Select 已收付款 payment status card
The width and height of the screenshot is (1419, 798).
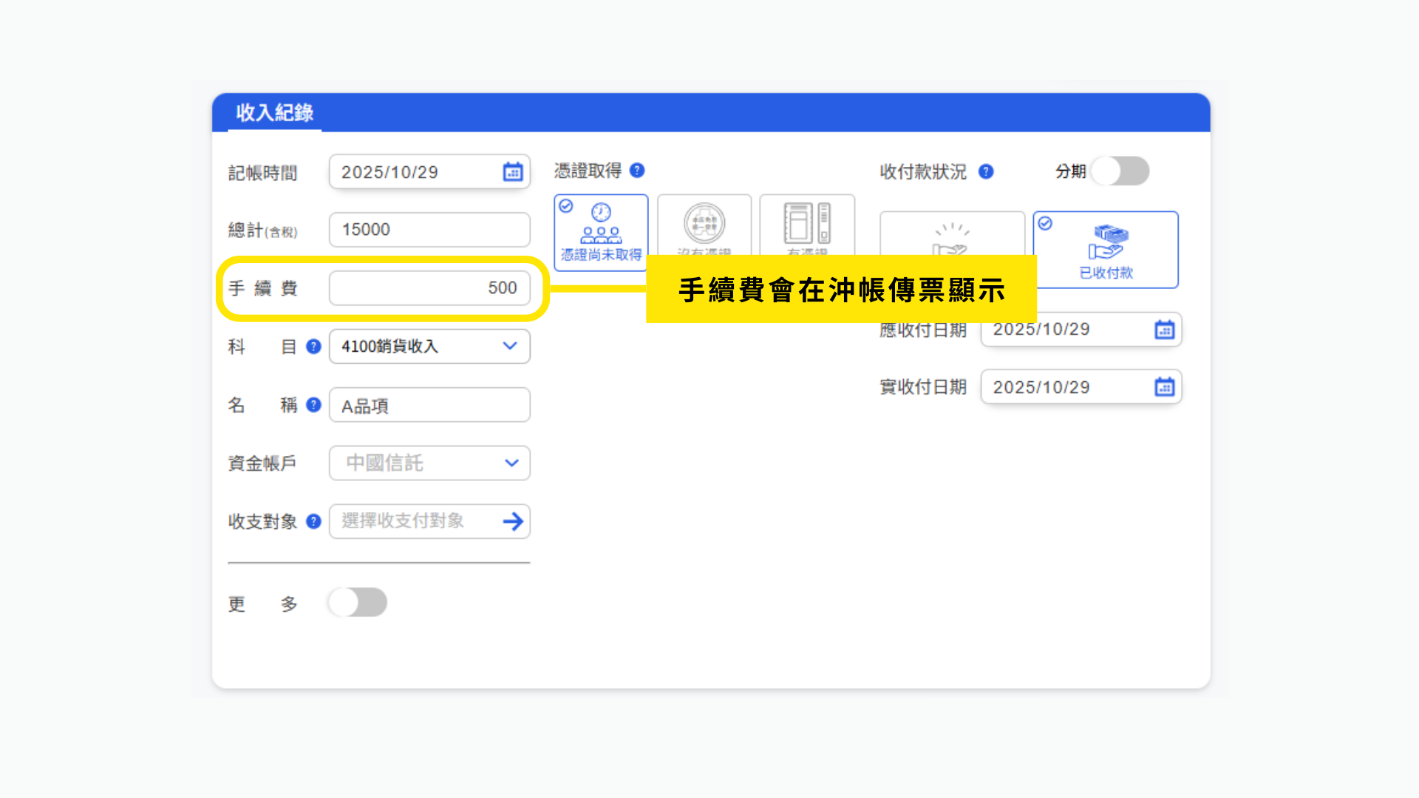[1106, 250]
